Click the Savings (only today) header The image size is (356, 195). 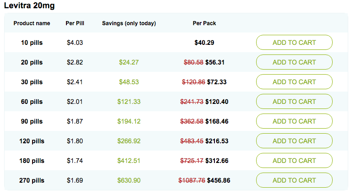click(129, 23)
